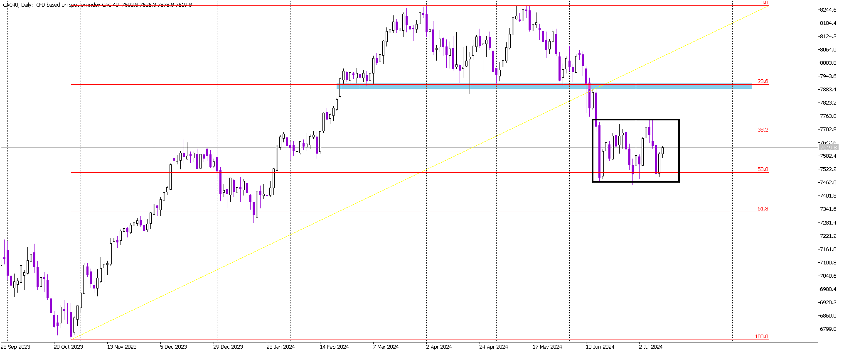Click the 8003.8 price axis label
Viewport: 844px width, 352px height.
coord(828,63)
